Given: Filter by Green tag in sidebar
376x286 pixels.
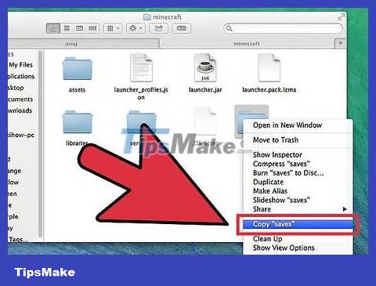Looking at the screenshot, I should [x=13, y=194].
